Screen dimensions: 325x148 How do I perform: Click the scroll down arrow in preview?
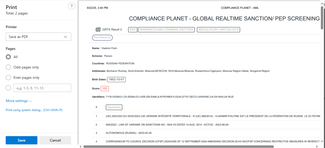[323, 141]
